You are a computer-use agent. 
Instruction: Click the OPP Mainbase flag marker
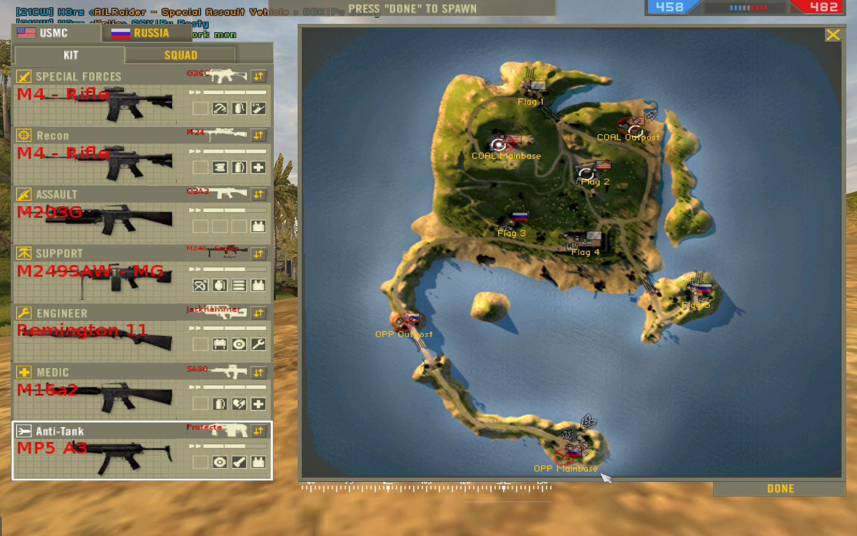[x=573, y=452]
